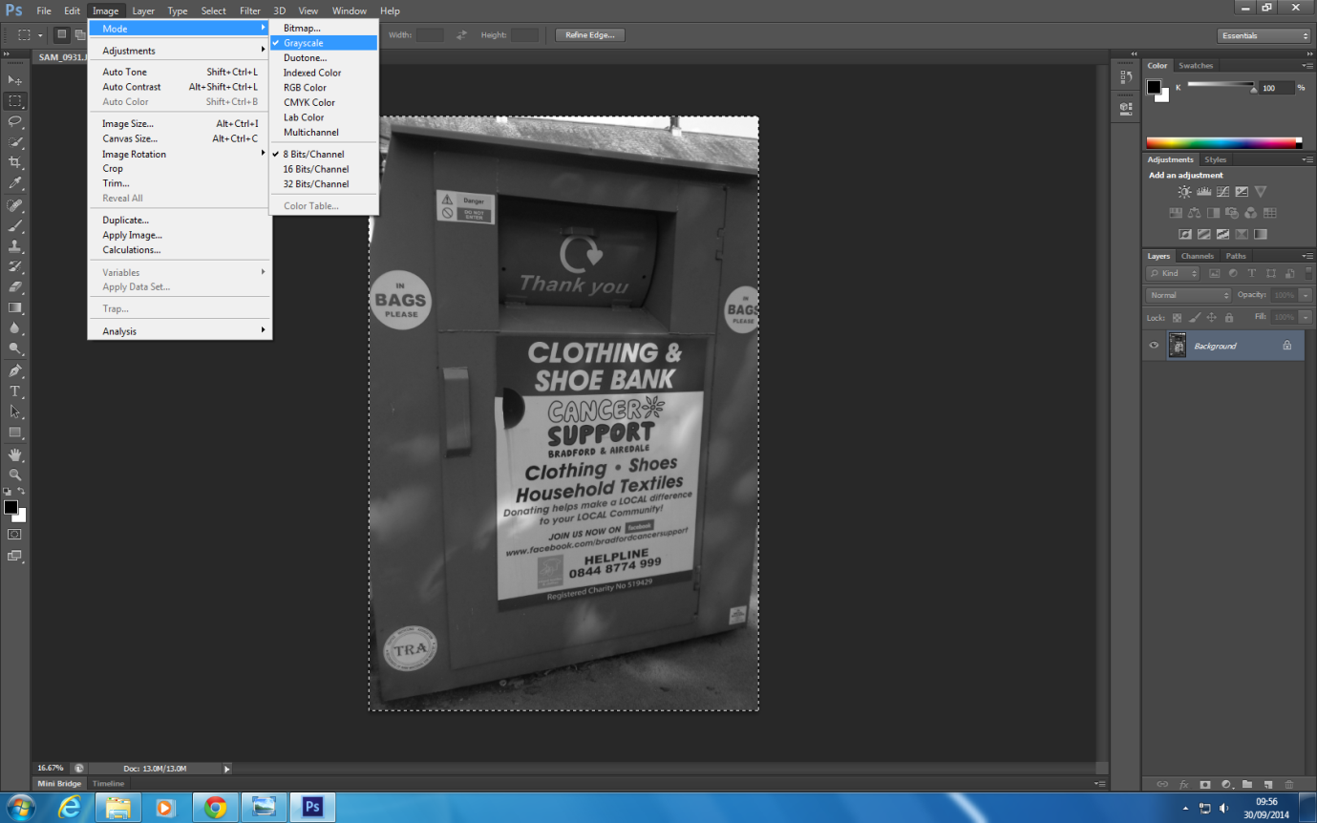This screenshot has width=1317, height=823.
Task: Select the Rectangular Marquee tool
Action: click(15, 100)
